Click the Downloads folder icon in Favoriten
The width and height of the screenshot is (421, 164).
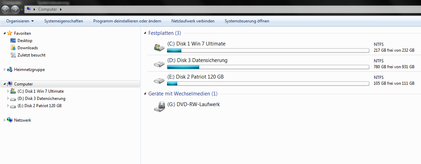[x=13, y=48]
